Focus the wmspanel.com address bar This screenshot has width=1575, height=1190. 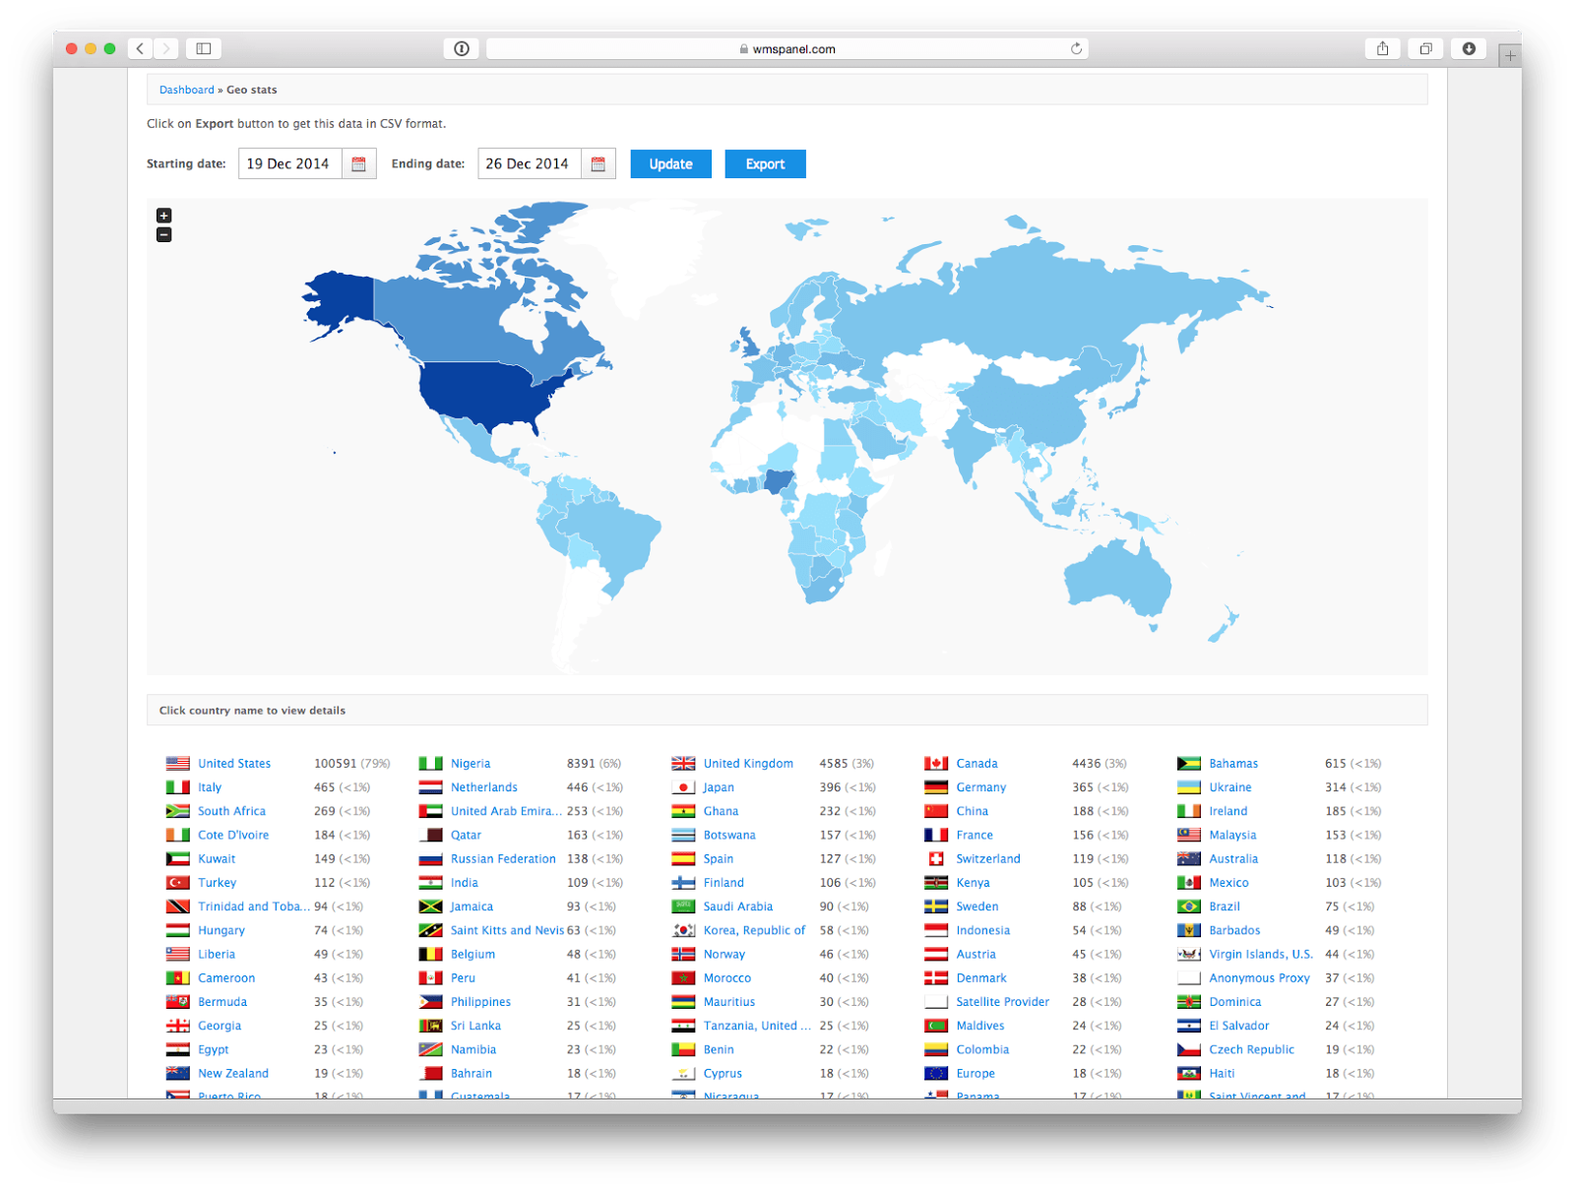click(x=787, y=48)
